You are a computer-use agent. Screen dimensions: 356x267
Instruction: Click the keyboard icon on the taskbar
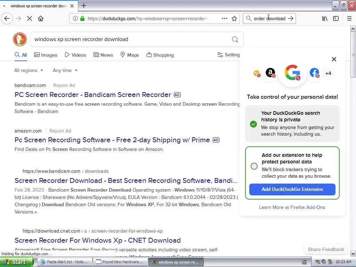click(x=305, y=262)
